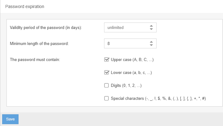Click the word "unlimited" in the validity field
The image size is (223, 126).
[x=116, y=27]
